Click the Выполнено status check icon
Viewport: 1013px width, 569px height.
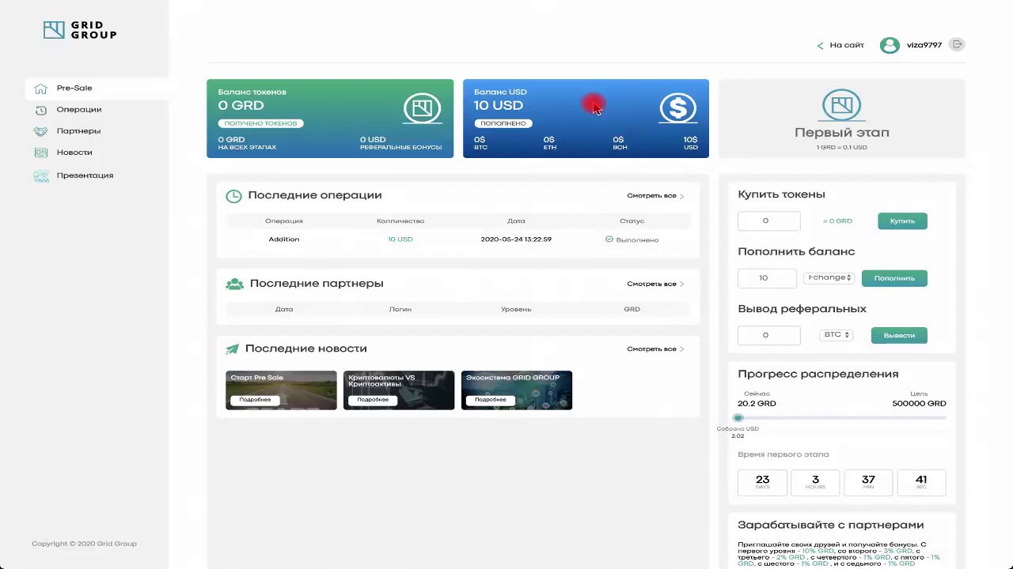609,239
